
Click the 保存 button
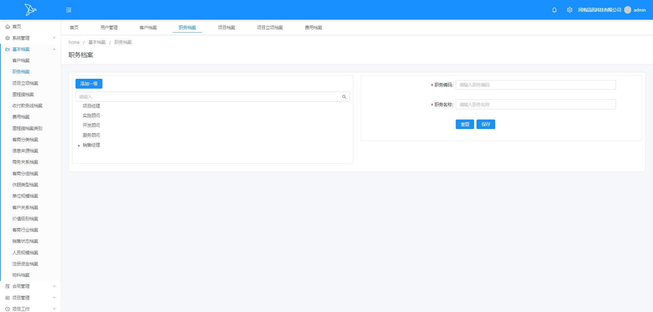[x=486, y=124]
